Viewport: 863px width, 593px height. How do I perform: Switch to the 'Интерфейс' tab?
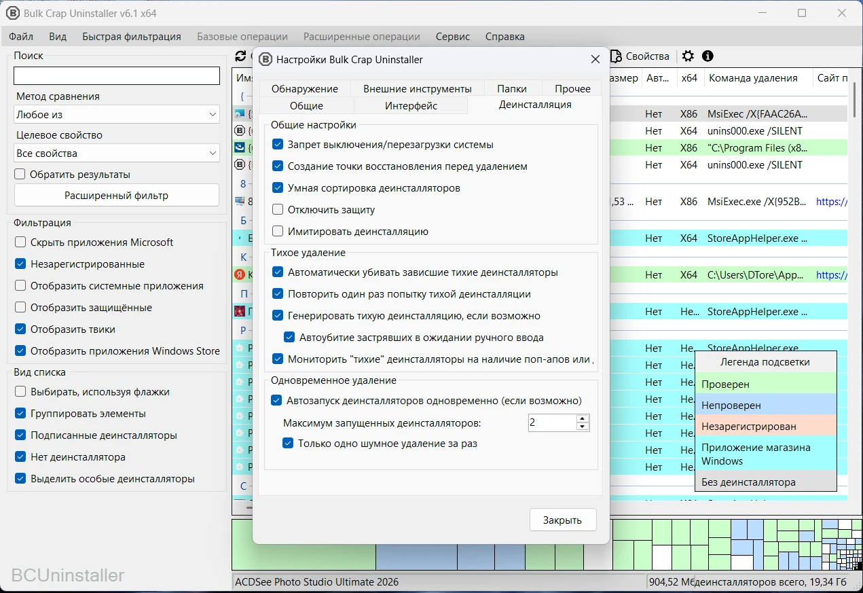pyautogui.click(x=411, y=106)
